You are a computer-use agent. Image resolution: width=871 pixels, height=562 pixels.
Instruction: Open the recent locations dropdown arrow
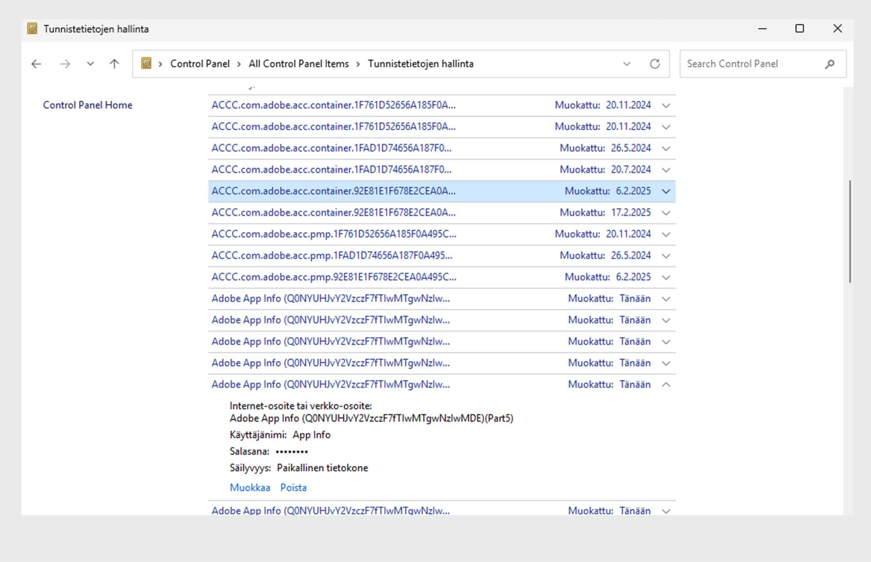tap(90, 64)
